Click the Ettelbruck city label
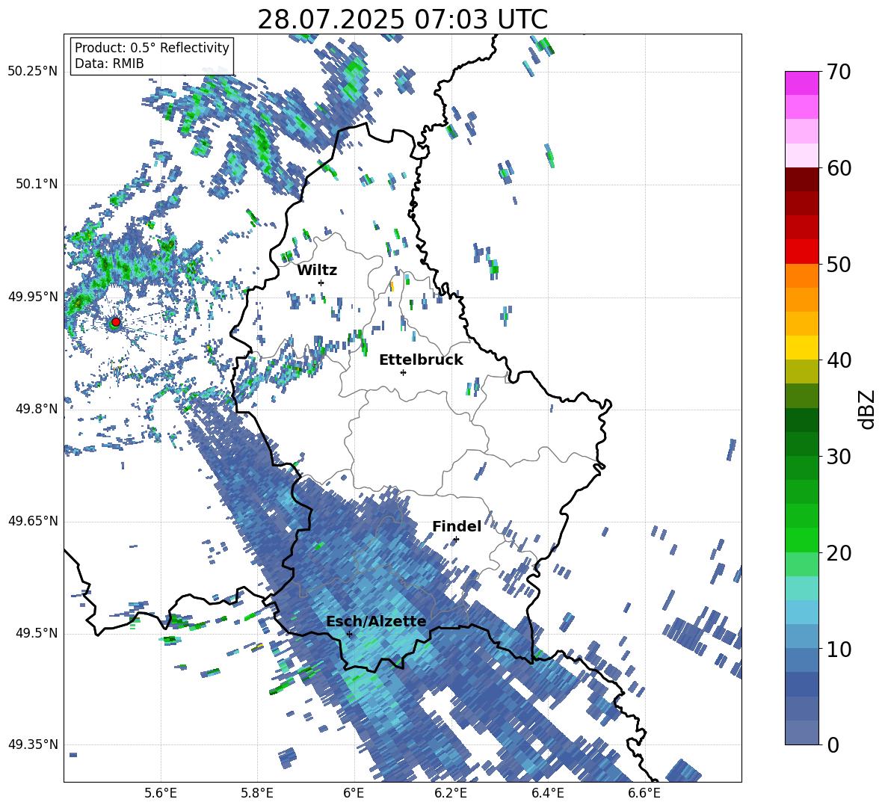 [421, 360]
